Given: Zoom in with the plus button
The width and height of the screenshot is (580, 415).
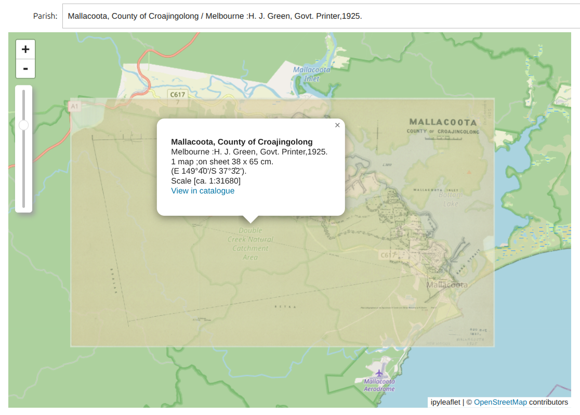Looking at the screenshot, I should (x=25, y=49).
